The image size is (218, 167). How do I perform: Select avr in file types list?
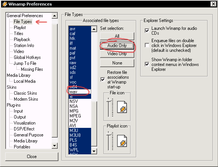(x=80, y=29)
